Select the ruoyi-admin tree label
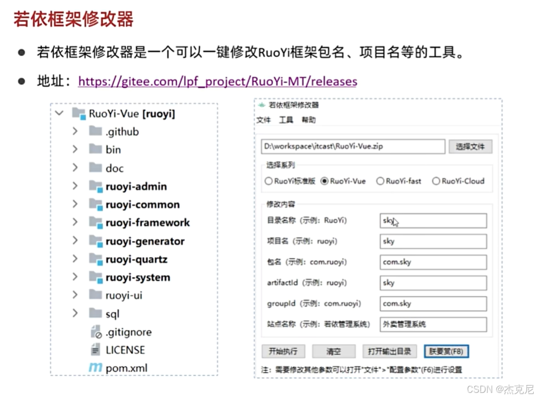 pyautogui.click(x=136, y=186)
